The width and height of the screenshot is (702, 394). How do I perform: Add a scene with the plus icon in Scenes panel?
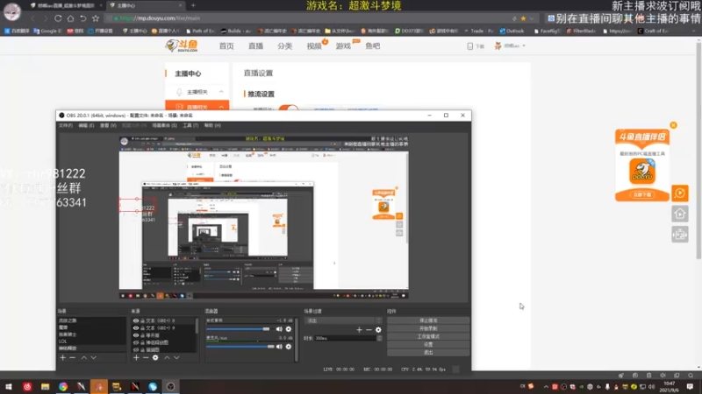[62, 358]
